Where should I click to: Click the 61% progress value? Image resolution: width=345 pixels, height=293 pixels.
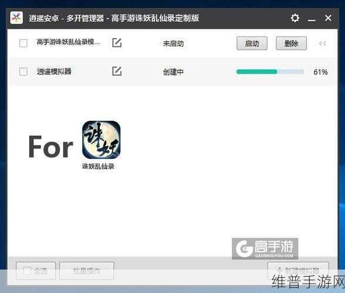click(x=320, y=72)
